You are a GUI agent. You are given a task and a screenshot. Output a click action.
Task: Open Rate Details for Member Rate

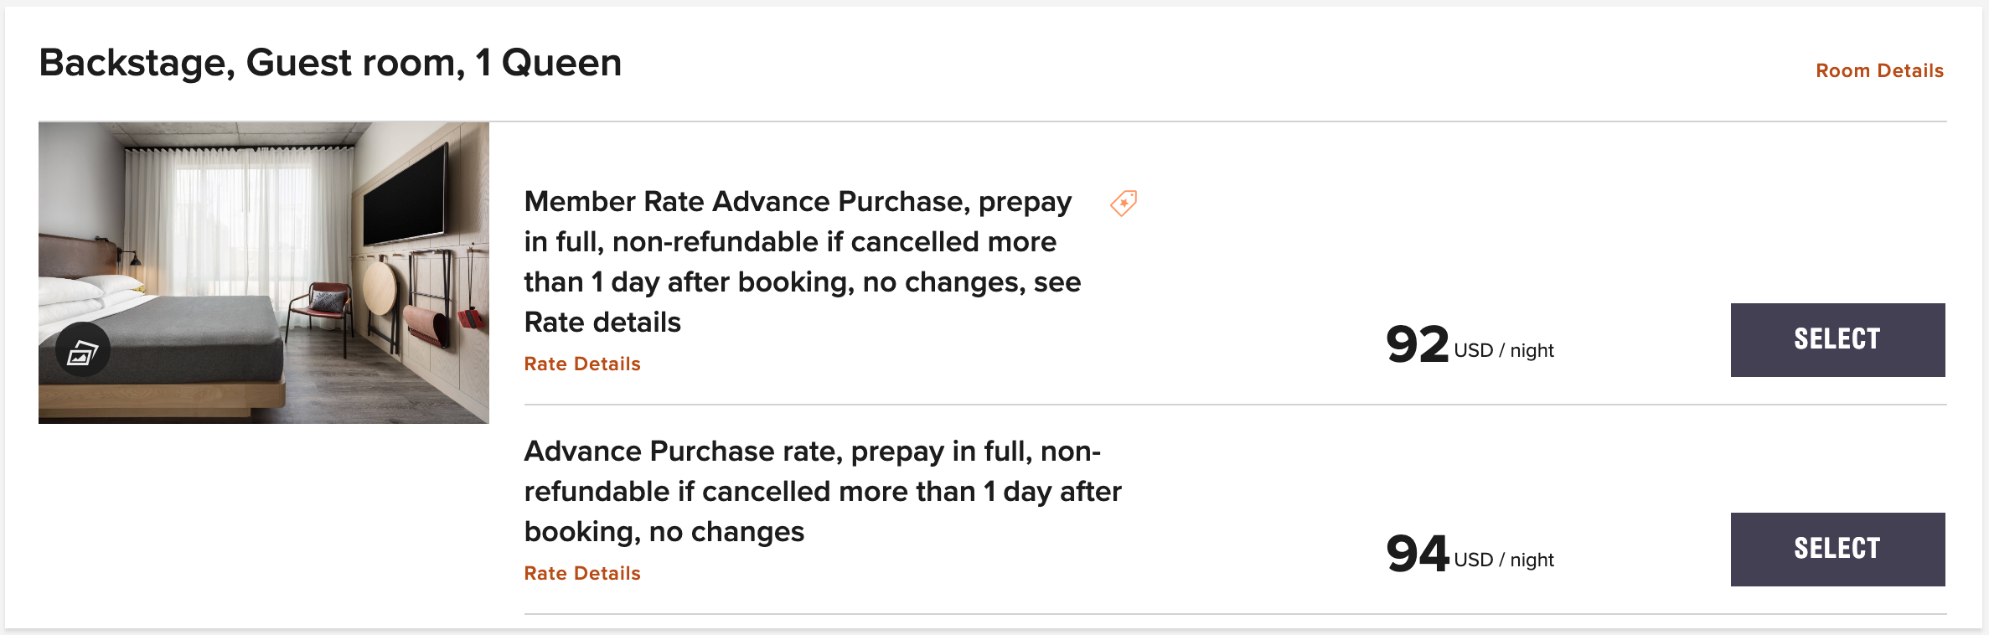[582, 364]
